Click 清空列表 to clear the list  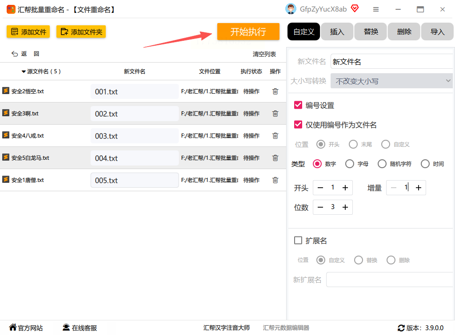click(264, 54)
